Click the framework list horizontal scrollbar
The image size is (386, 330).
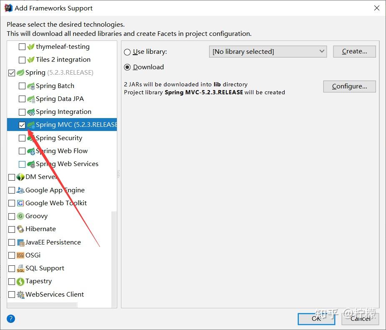pos(42,305)
